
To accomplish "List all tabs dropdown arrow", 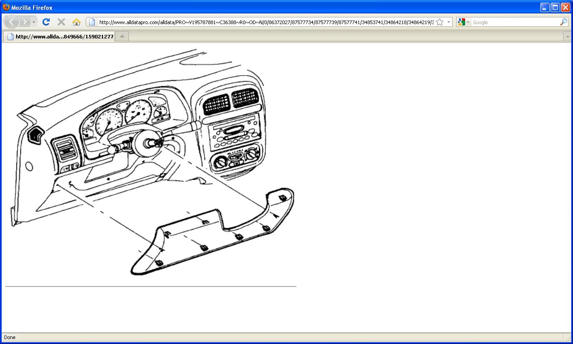I will tap(568, 37).
